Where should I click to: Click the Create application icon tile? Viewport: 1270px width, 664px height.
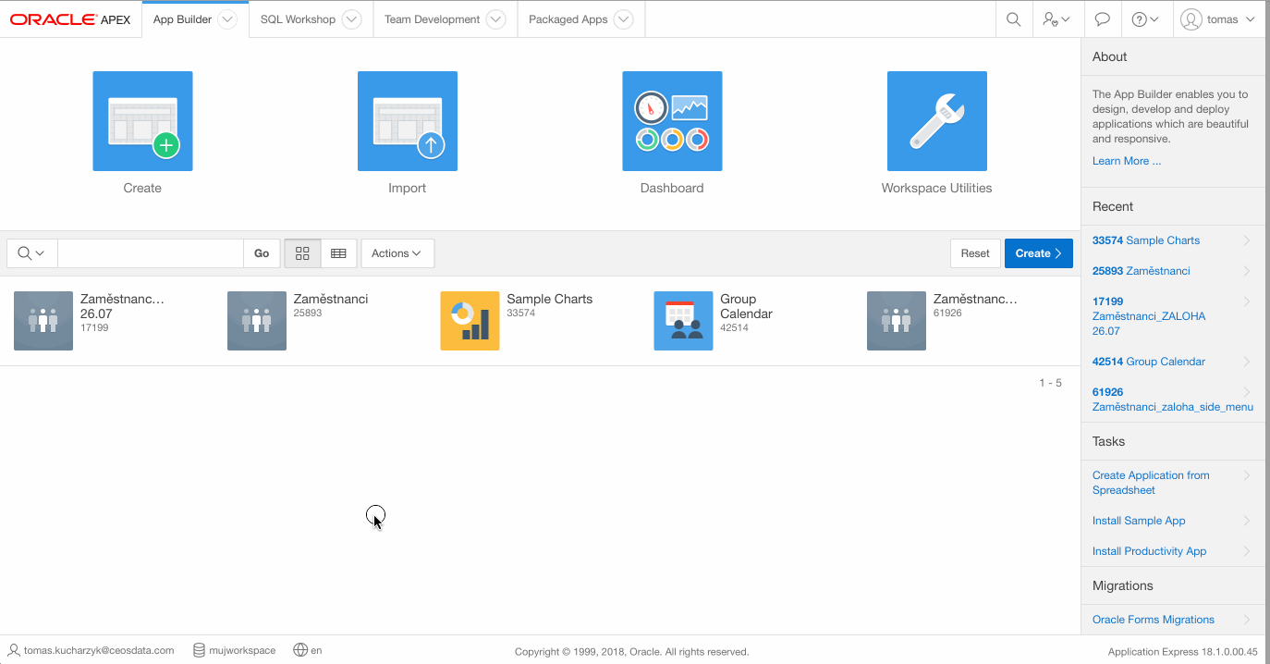pos(142,121)
